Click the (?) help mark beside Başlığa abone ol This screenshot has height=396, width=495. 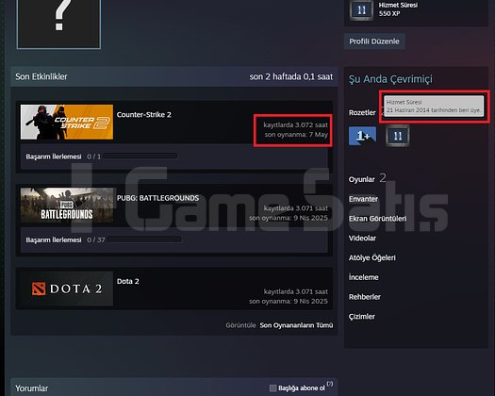pos(330,384)
